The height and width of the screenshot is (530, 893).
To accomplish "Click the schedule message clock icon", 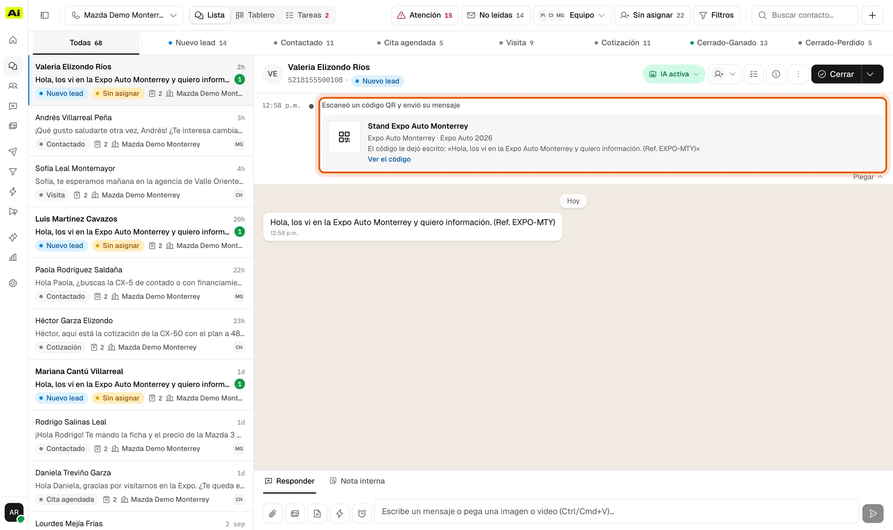I will [362, 513].
